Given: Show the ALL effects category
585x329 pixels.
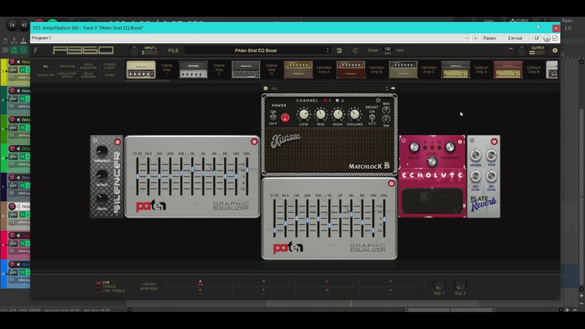Looking at the screenshot, I should pyautogui.click(x=46, y=66).
